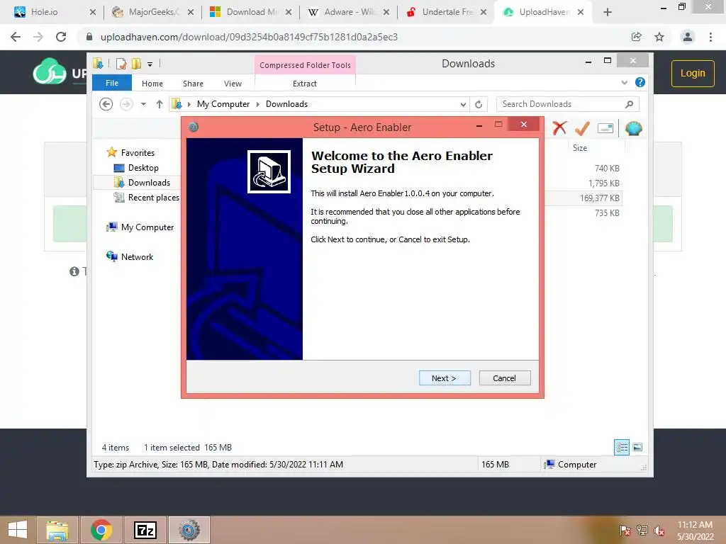Open the View ribbon tab

pos(233,84)
